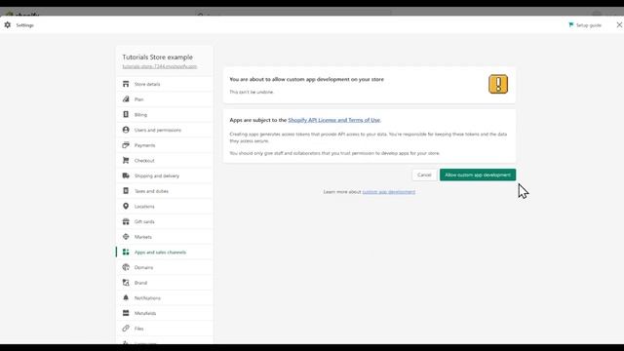Open Store details settings

(x=165, y=84)
